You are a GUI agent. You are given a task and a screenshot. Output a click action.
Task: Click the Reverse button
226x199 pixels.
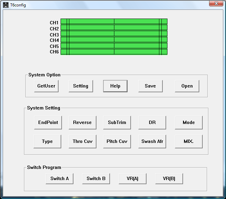click(83, 123)
